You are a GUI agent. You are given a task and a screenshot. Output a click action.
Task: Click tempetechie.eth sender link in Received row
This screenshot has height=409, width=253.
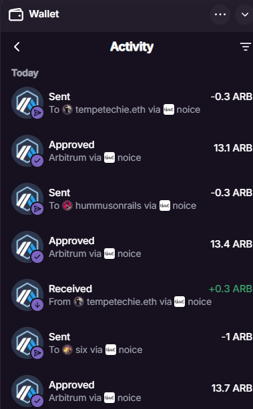121,302
